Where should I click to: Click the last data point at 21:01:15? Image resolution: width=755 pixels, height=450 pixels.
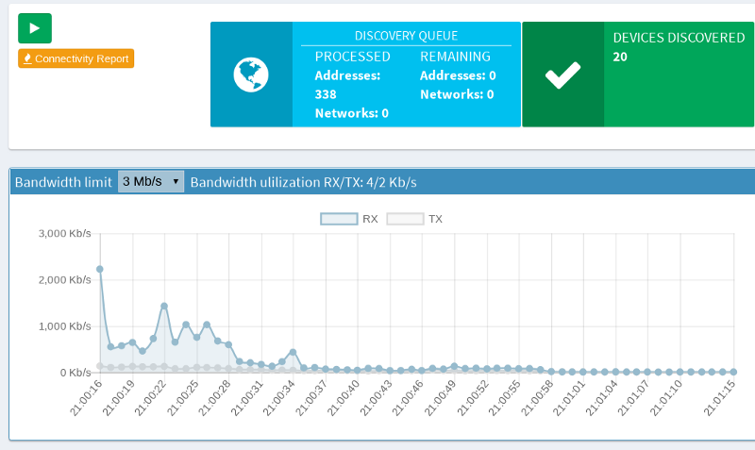click(x=733, y=372)
